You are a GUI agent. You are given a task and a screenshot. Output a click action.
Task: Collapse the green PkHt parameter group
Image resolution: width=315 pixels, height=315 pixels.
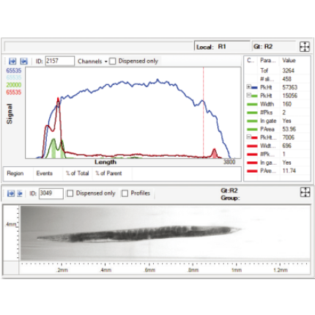point(248,95)
